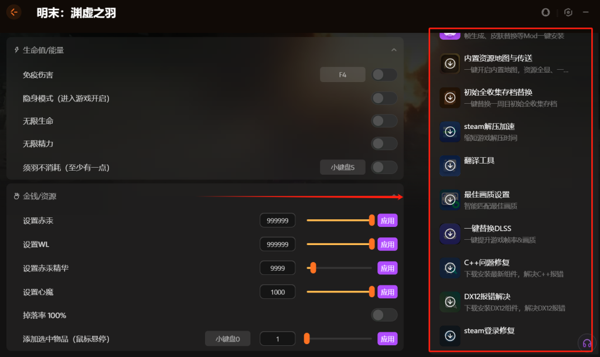This screenshot has height=357, width=600.
Task: Click the C++问题修复 download icon
Action: [x=449, y=268]
